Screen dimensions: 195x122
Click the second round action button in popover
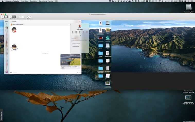[76, 32]
